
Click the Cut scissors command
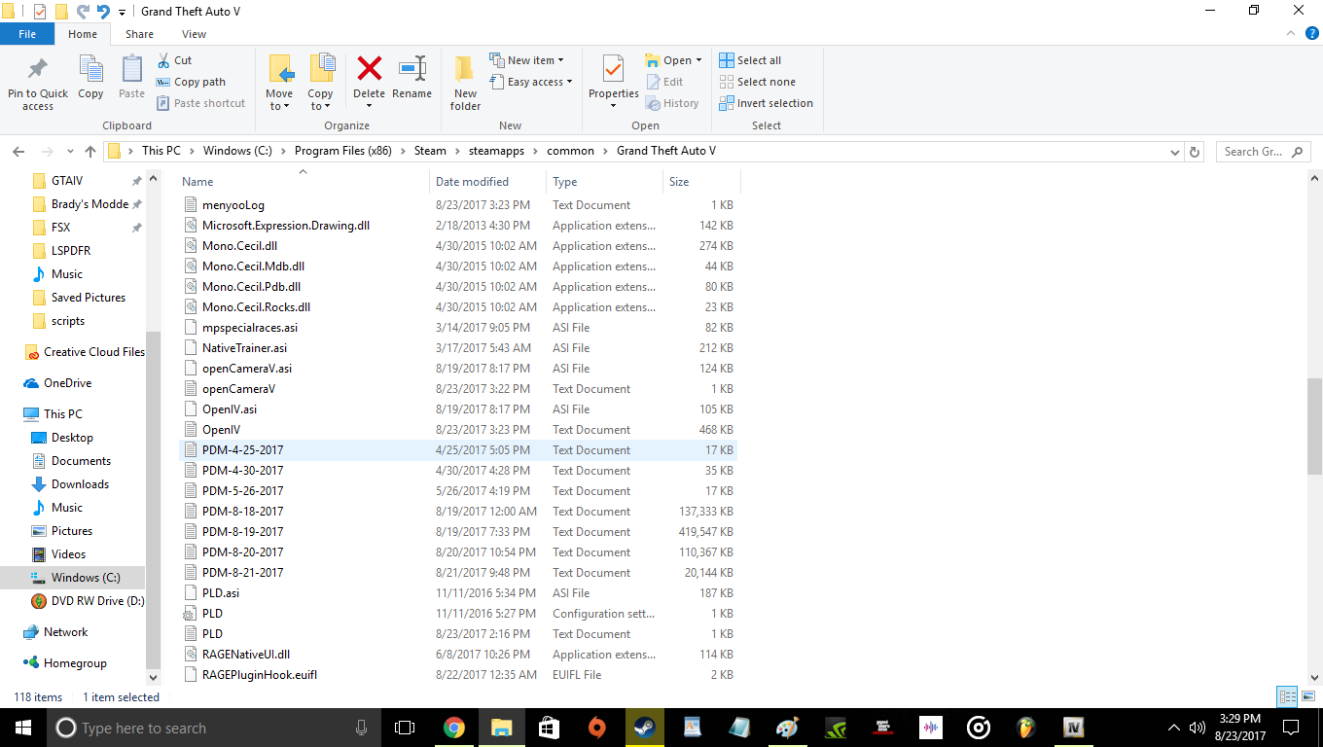pyautogui.click(x=174, y=60)
